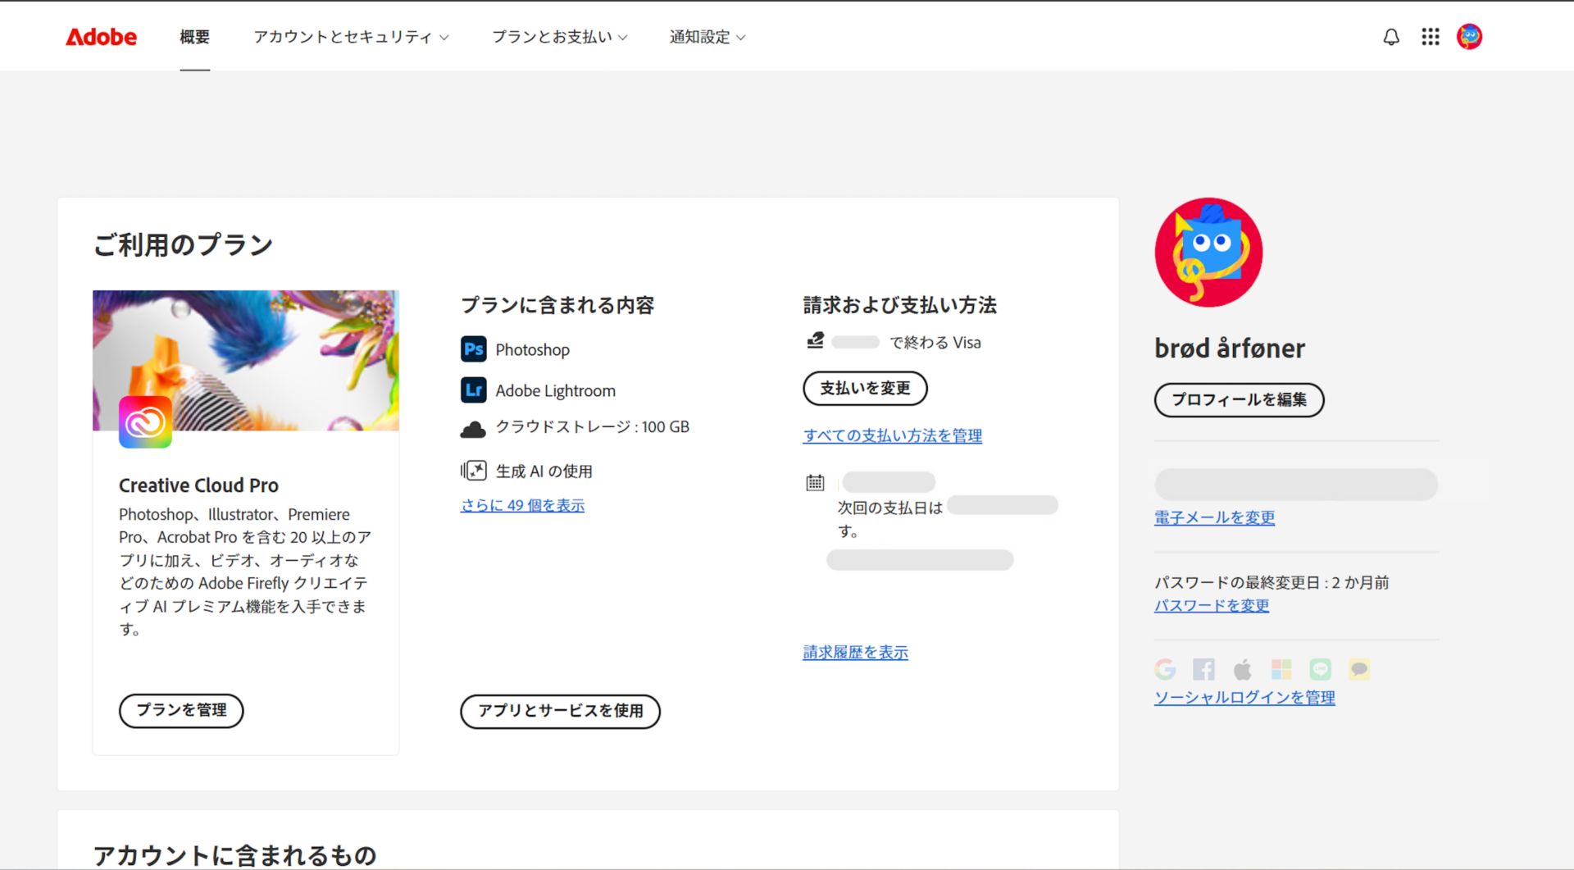Select the Adobe Lightroom icon
This screenshot has height=870, width=1574.
pyautogui.click(x=473, y=390)
